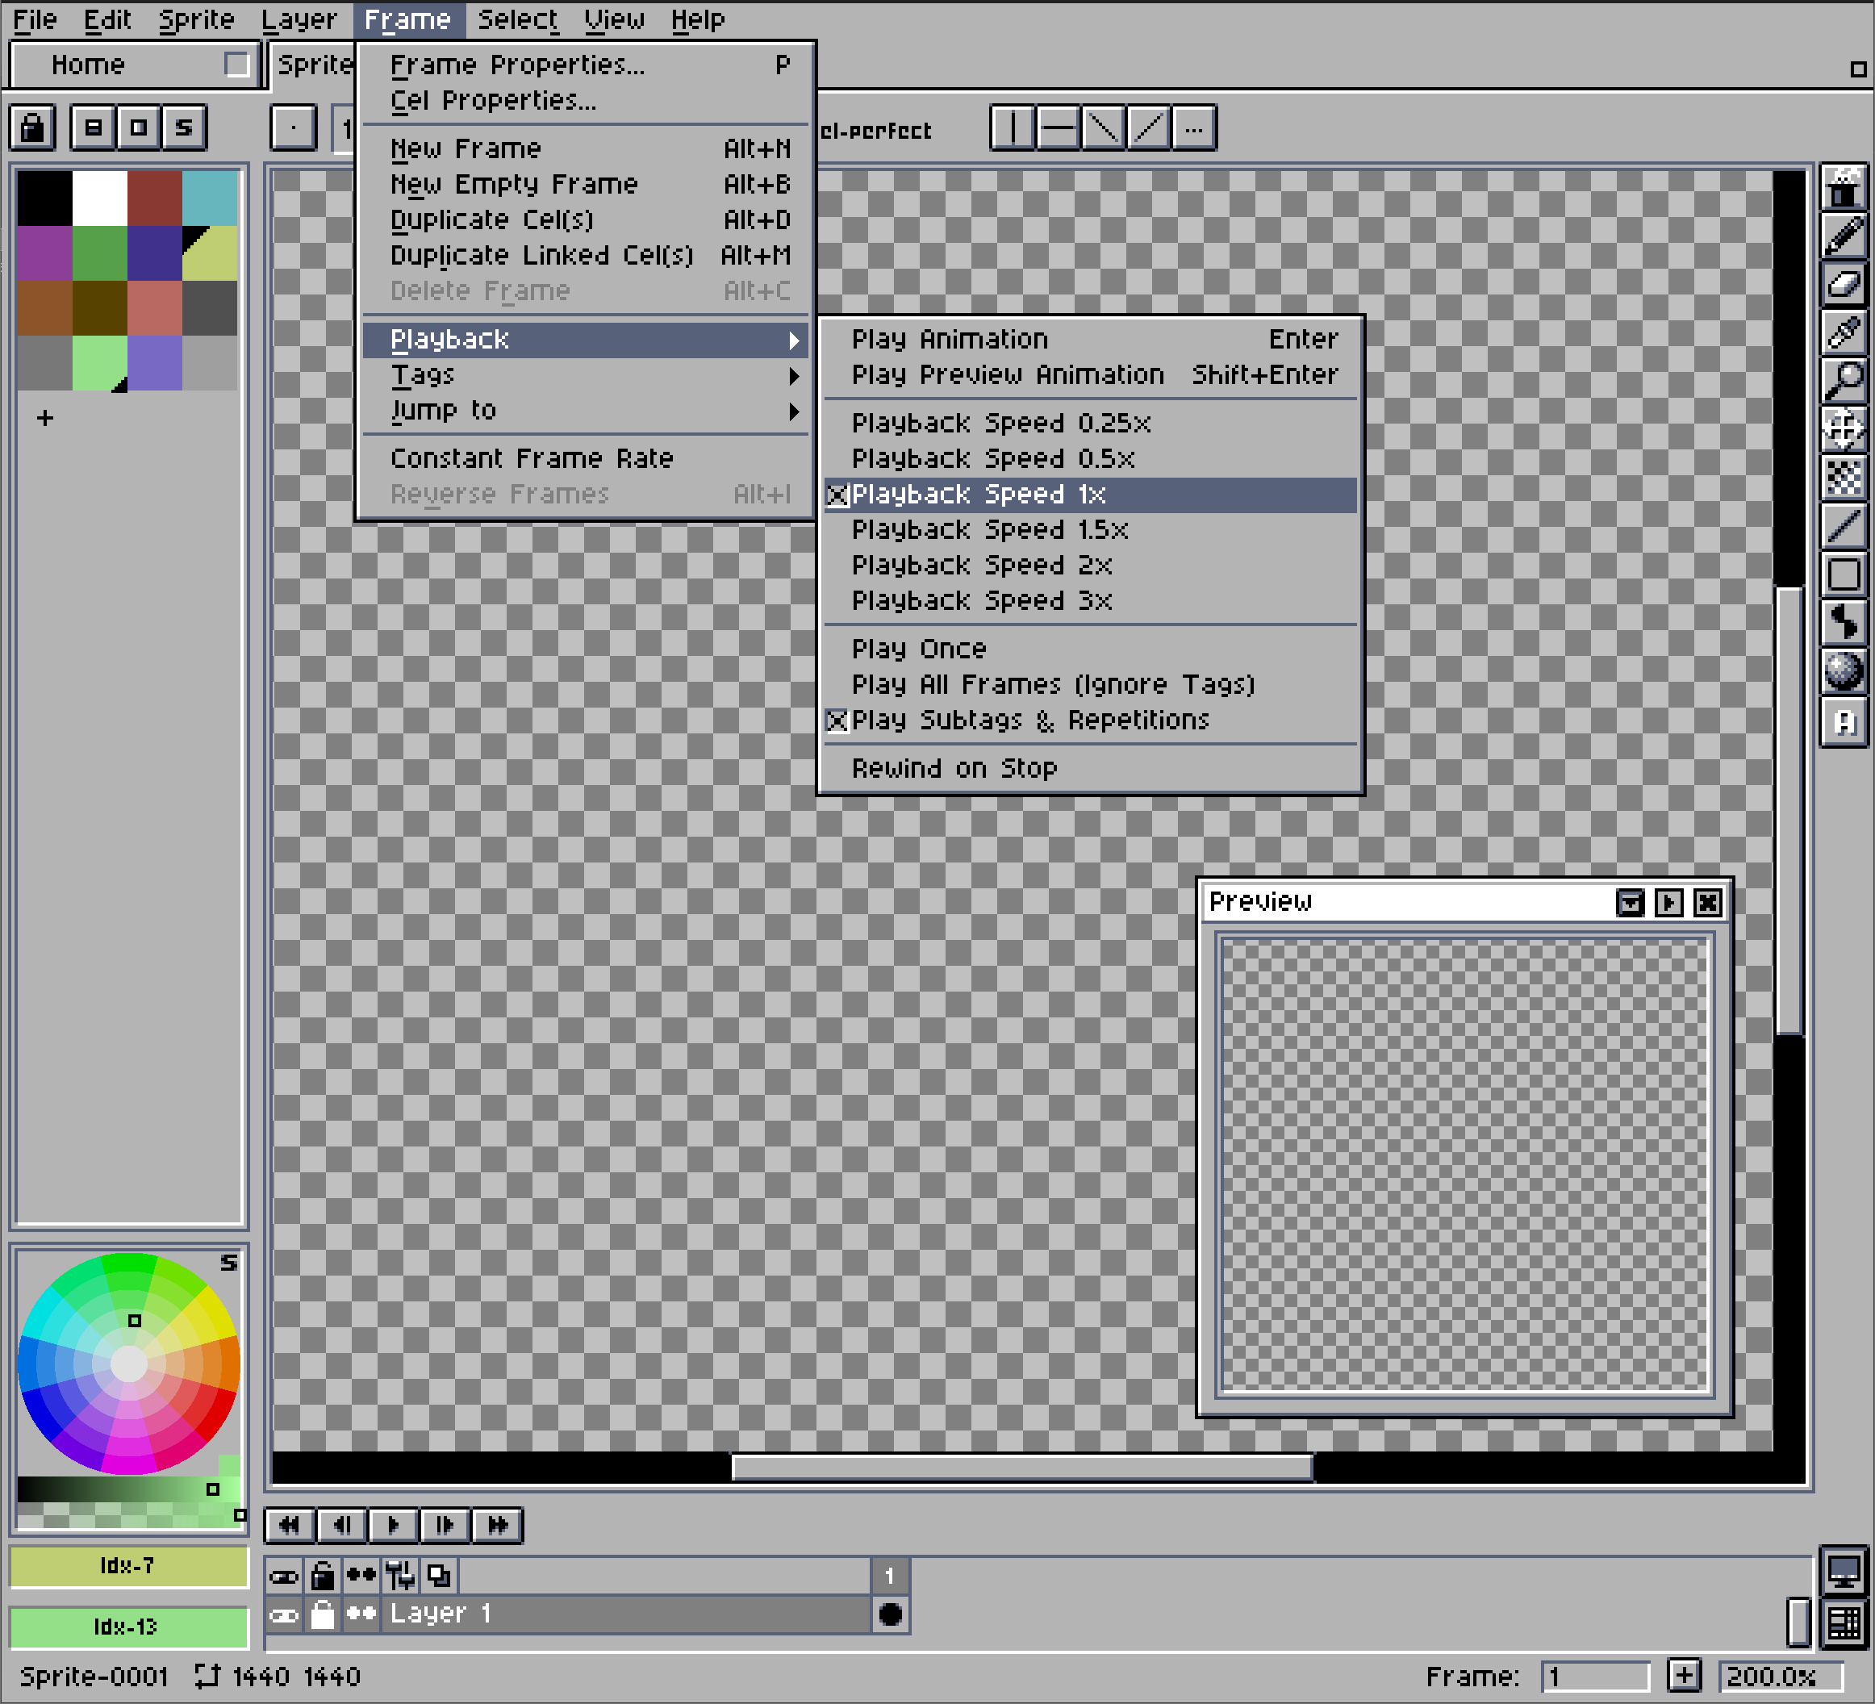Select the Eyedropper tool
Screen dimensions: 1875x1704
(x=1844, y=332)
